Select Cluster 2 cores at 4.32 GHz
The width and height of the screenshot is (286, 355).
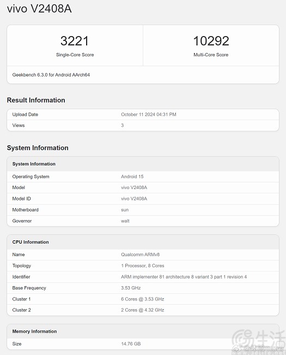point(143,310)
